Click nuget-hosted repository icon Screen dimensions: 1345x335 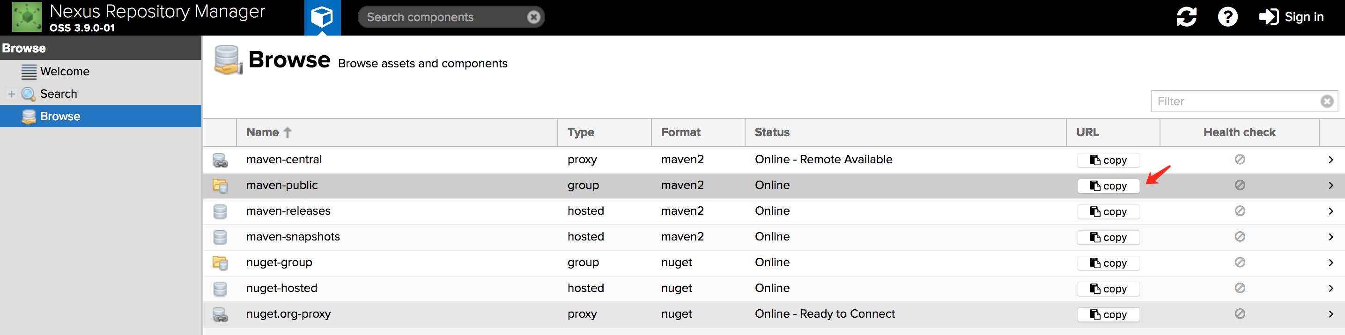(x=220, y=289)
